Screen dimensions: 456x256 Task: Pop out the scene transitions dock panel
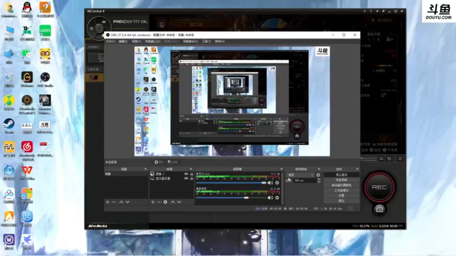(319, 169)
